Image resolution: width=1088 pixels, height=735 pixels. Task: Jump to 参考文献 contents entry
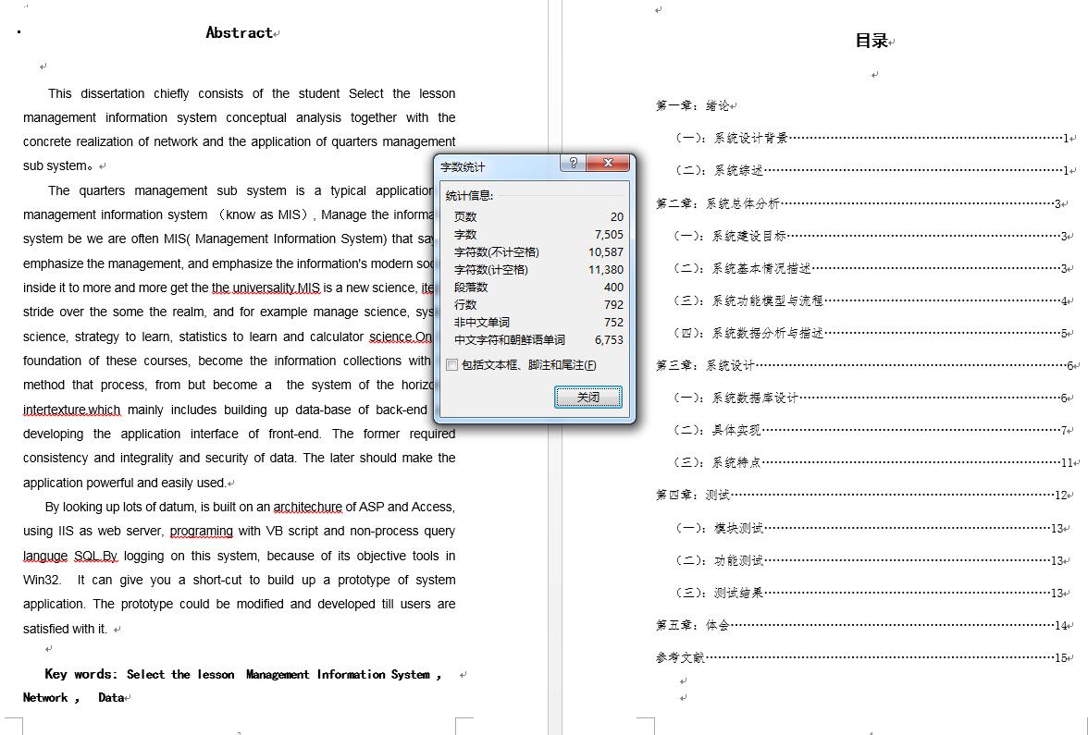[x=862, y=657]
